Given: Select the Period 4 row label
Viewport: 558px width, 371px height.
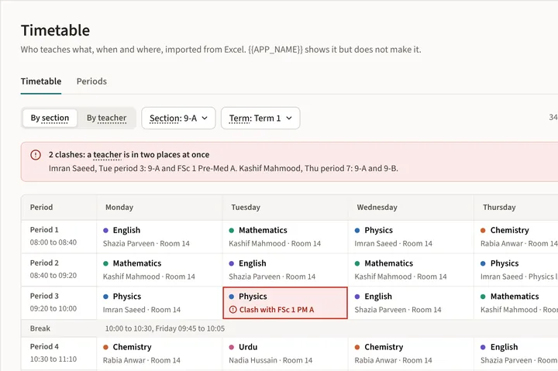Looking at the screenshot, I should pyautogui.click(x=44, y=346).
